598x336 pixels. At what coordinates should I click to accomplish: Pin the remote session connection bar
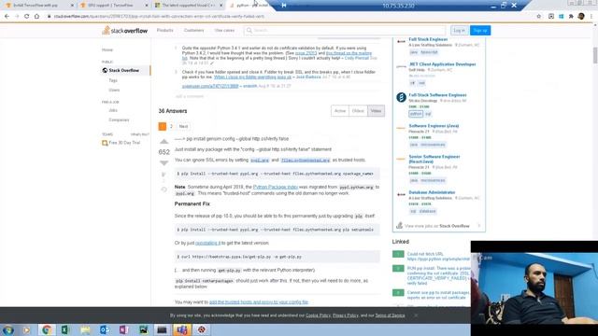coord(284,6)
